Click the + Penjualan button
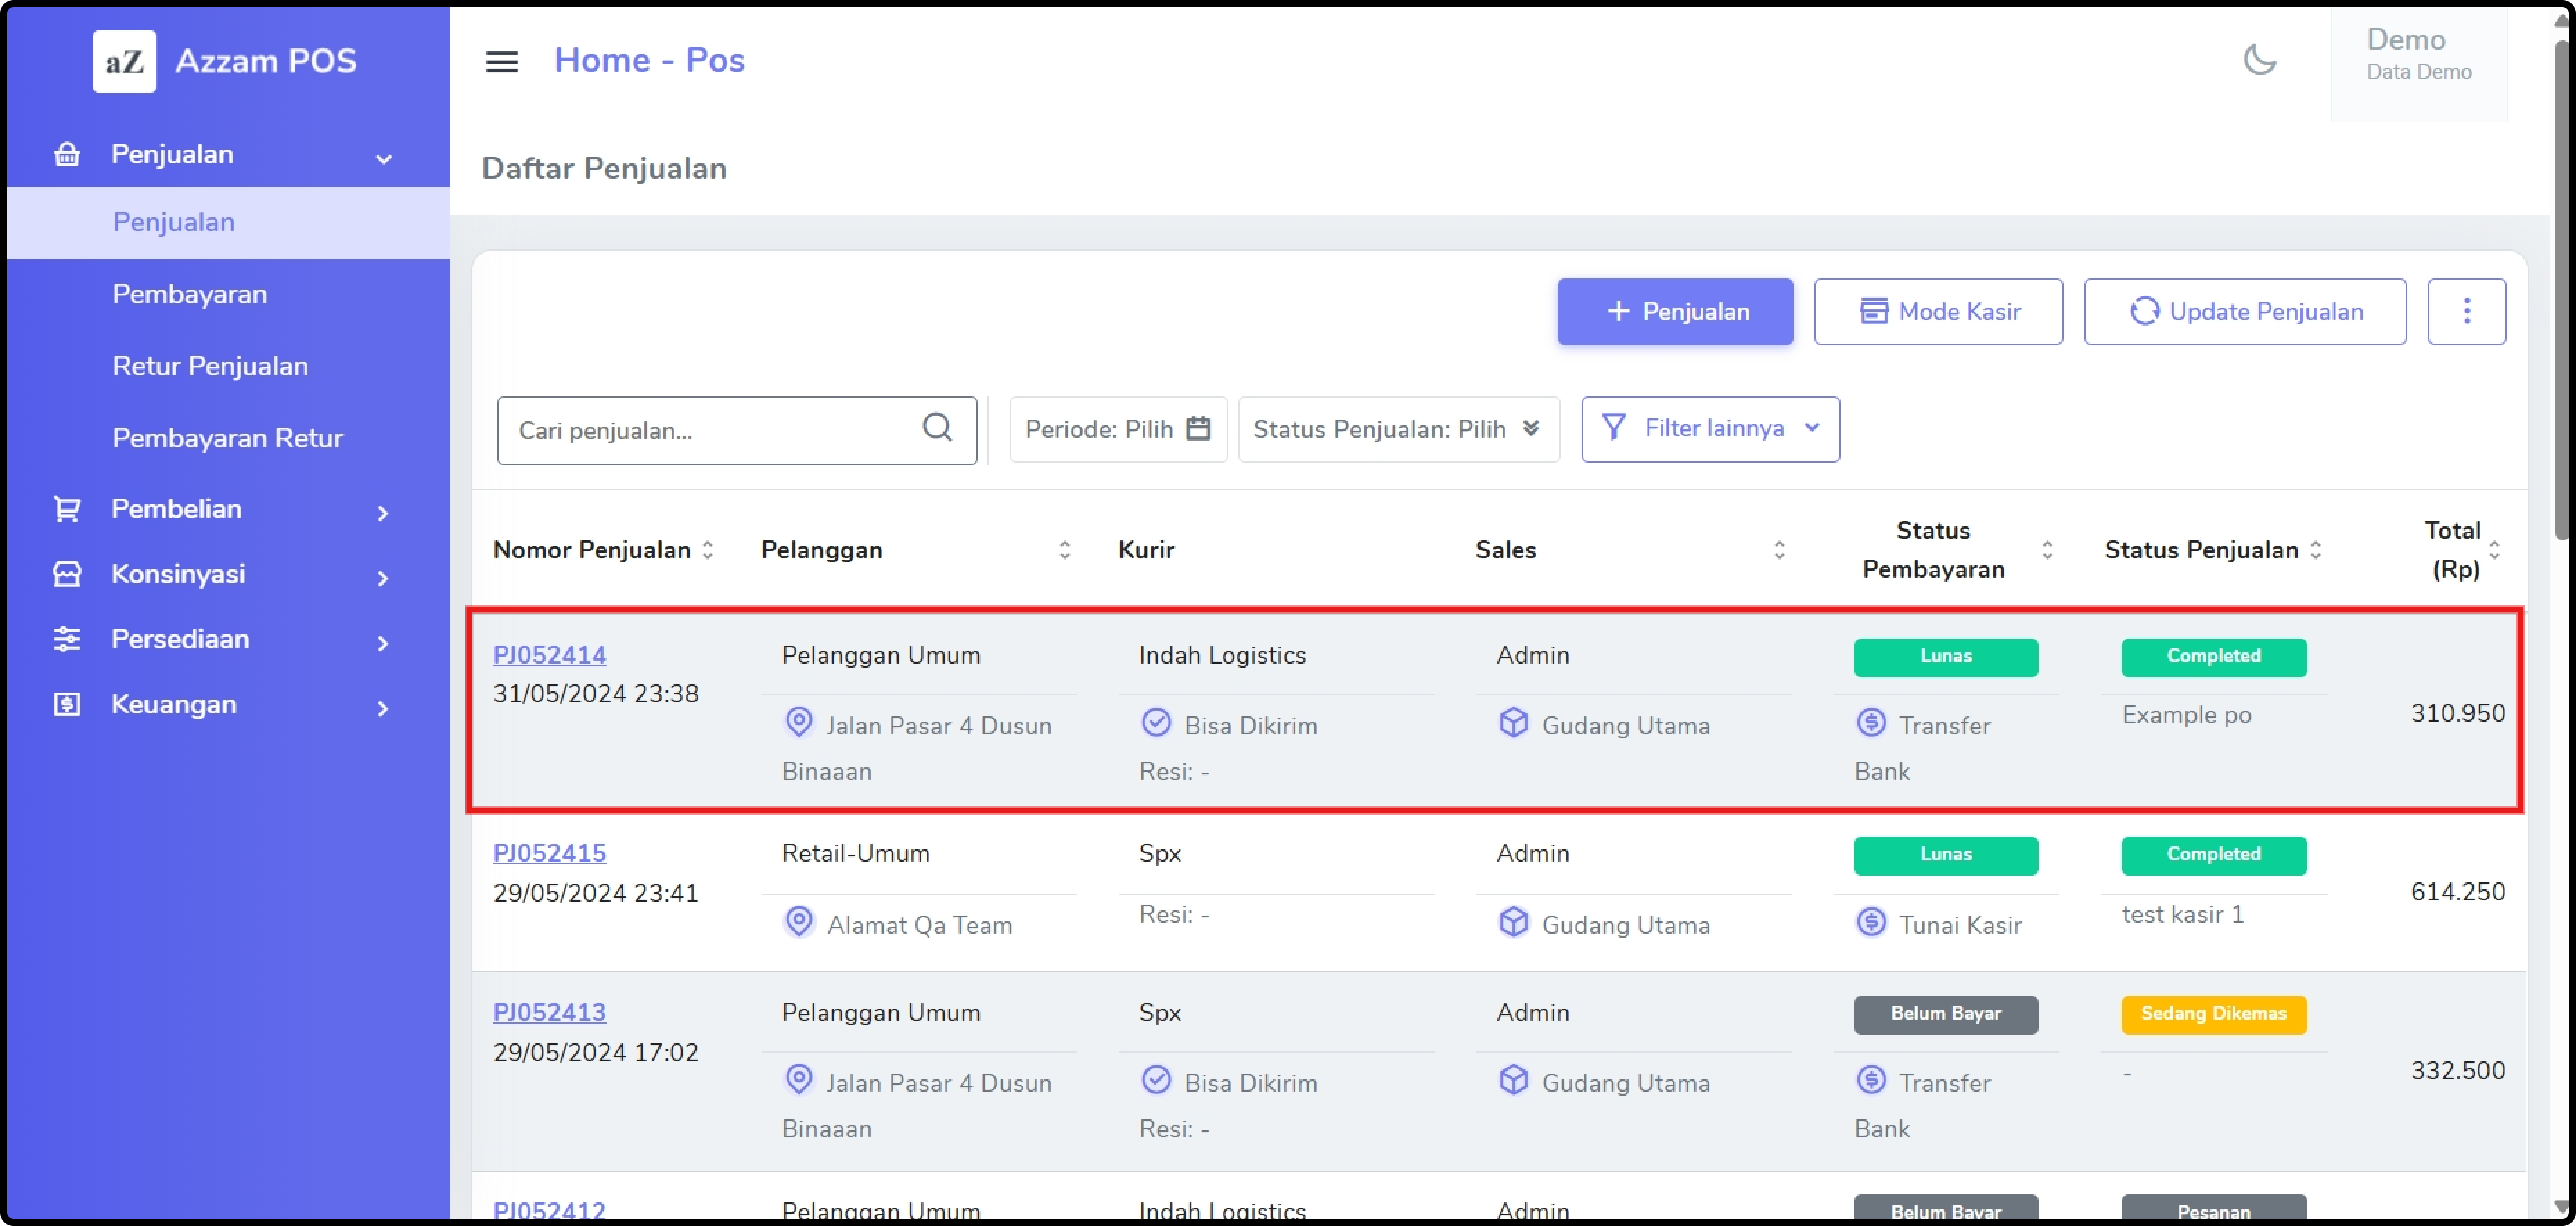The image size is (2576, 1226). coord(1674,312)
